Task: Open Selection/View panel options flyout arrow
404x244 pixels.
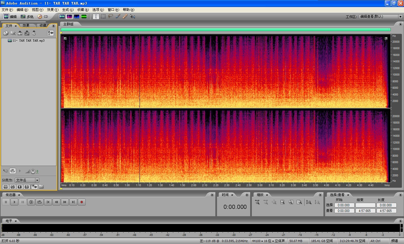Action: coord(401,195)
